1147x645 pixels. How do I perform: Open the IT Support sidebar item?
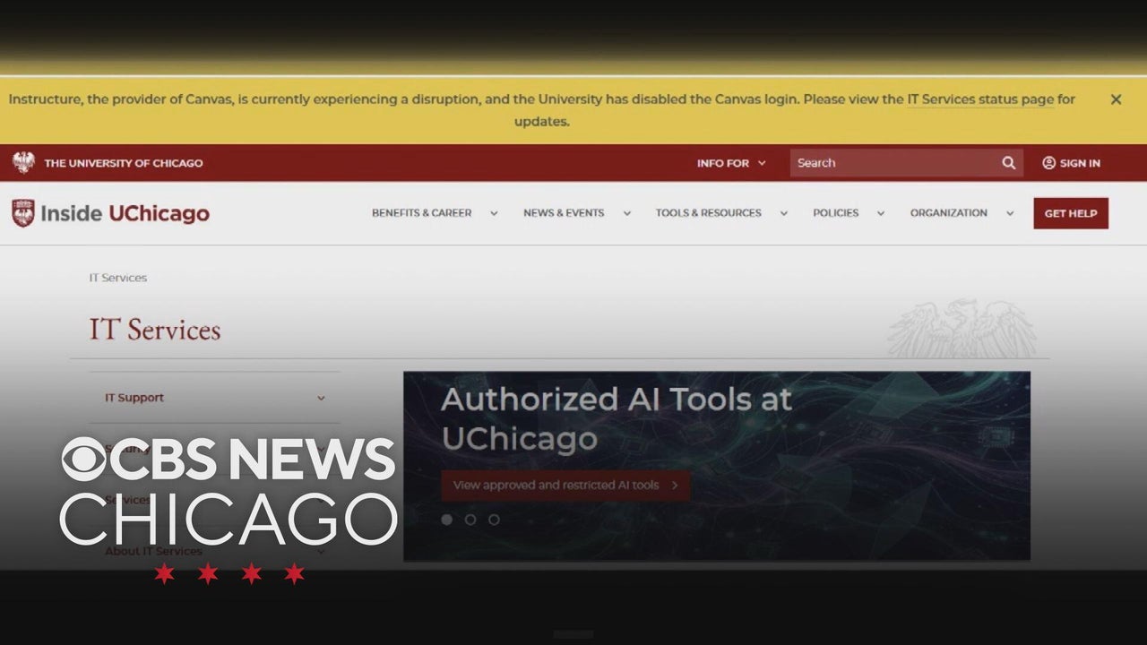pos(134,398)
